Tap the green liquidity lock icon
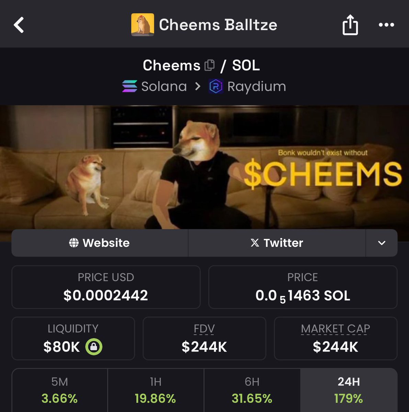Image resolution: width=409 pixels, height=412 pixels. (x=94, y=347)
